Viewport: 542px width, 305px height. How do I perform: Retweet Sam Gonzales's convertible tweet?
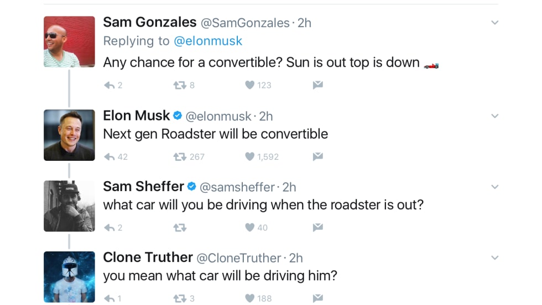179,85
